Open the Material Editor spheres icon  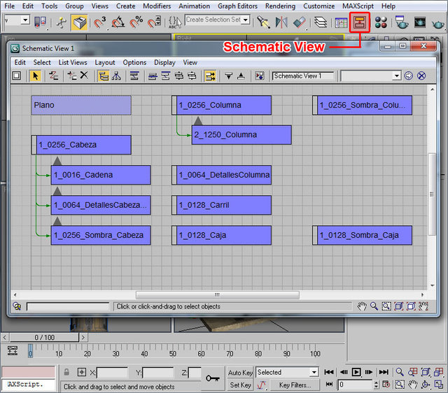[x=381, y=22]
